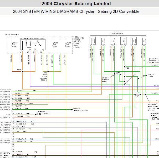The width and height of the screenshot is (159, 158).
Task: Click circuit code K94 on pin 1
Action: pyautogui.click(x=34, y=91)
